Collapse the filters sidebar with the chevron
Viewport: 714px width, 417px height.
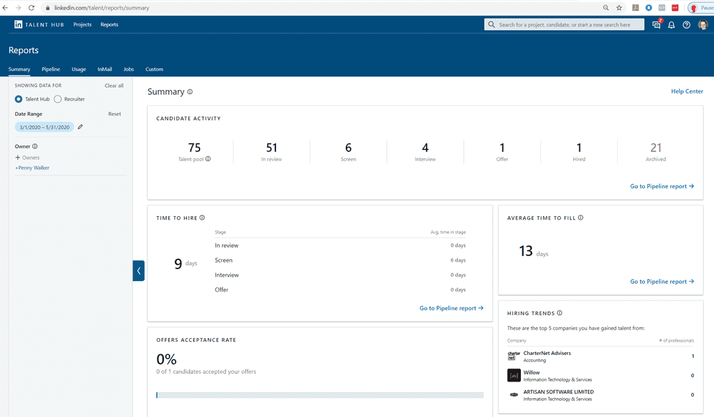click(139, 271)
